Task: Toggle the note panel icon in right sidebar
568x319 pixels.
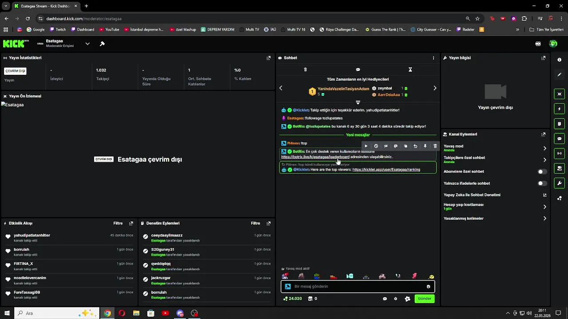Action: click(559, 124)
